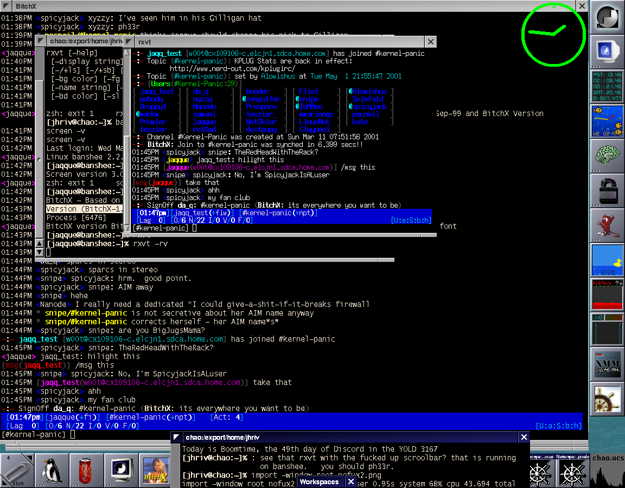625x488 pixels.
Task: Click 'rxvt -rv' command in chao terminal
Action: [x=151, y=243]
